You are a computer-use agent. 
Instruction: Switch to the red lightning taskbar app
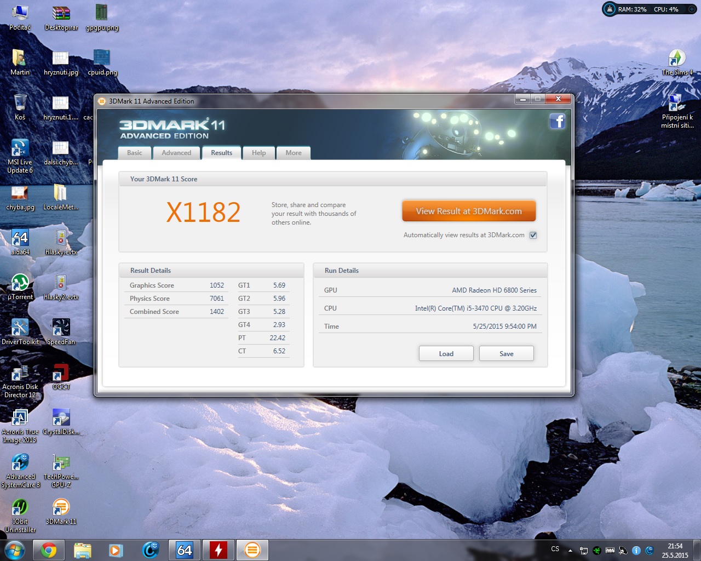[219, 550]
